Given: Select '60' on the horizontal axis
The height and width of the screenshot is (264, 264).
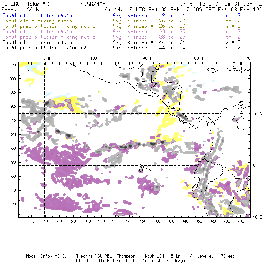Looking at the screenshot, I should 60,222.
